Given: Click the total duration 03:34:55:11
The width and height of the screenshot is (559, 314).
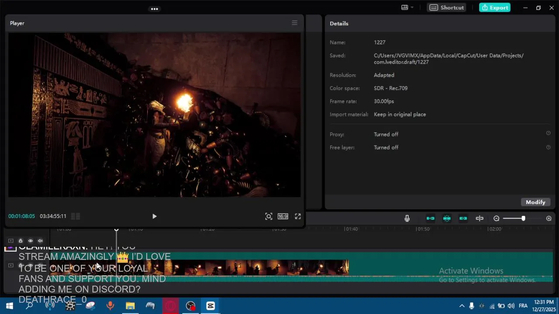Looking at the screenshot, I should point(53,216).
